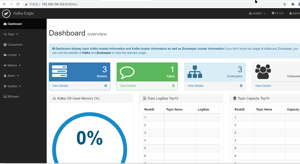Click rank 5 row in Capacity table

point(266,148)
